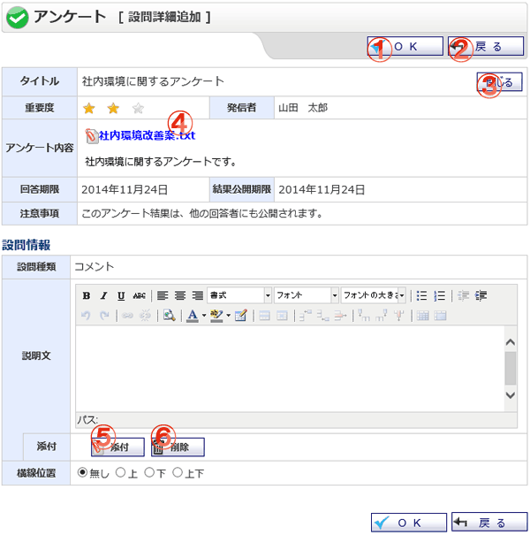Click the 添付 attach button
This screenshot has height=535, width=530.
tap(117, 447)
